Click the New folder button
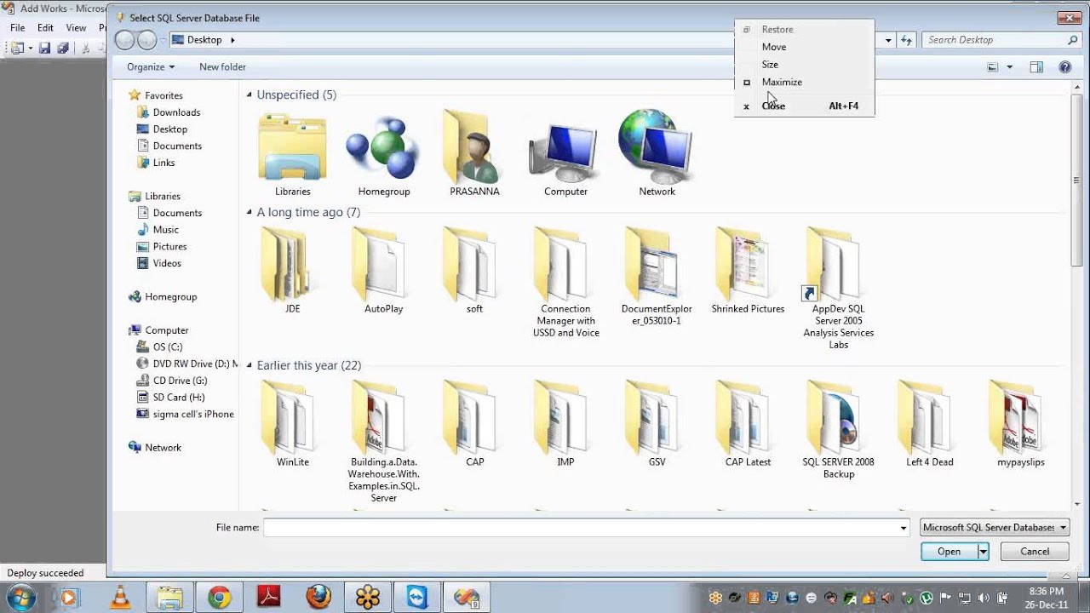The image size is (1090, 613). pyautogui.click(x=222, y=67)
